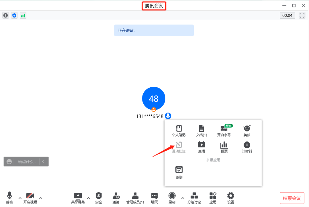Click the blue 48 participant avatar

[154, 98]
